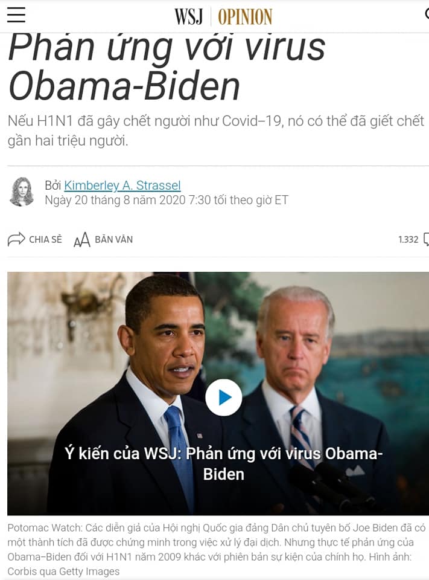
Task: Click the 'Phản ứng với virus Obama-Biden' headline
Action: [x=167, y=68]
